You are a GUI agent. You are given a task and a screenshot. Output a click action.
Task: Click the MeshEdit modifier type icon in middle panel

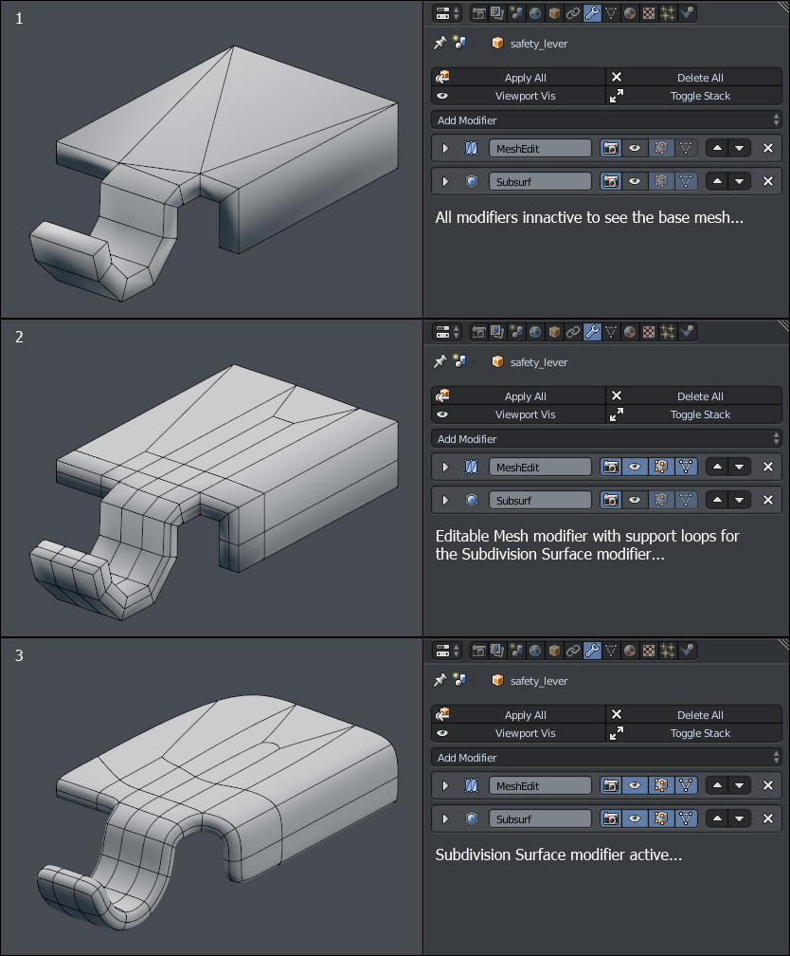[471, 467]
